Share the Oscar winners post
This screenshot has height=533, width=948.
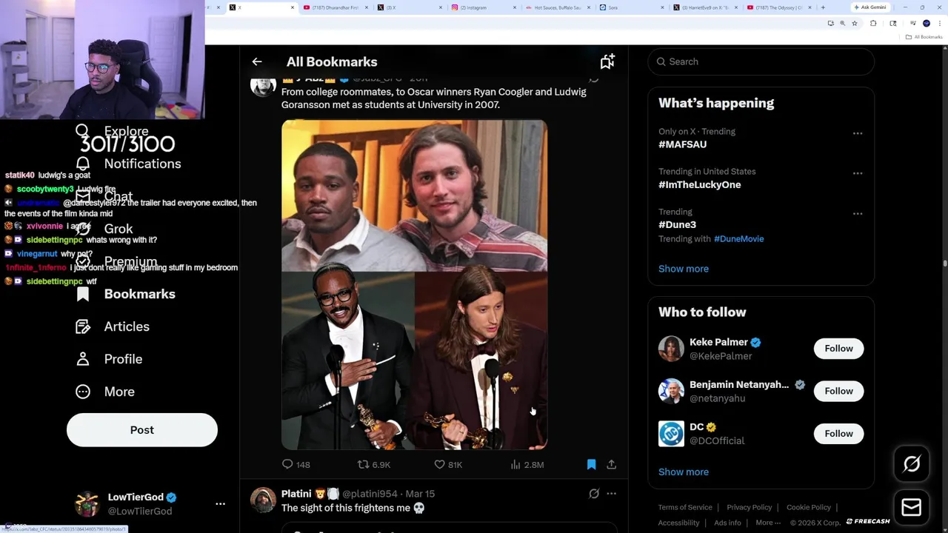pos(611,465)
